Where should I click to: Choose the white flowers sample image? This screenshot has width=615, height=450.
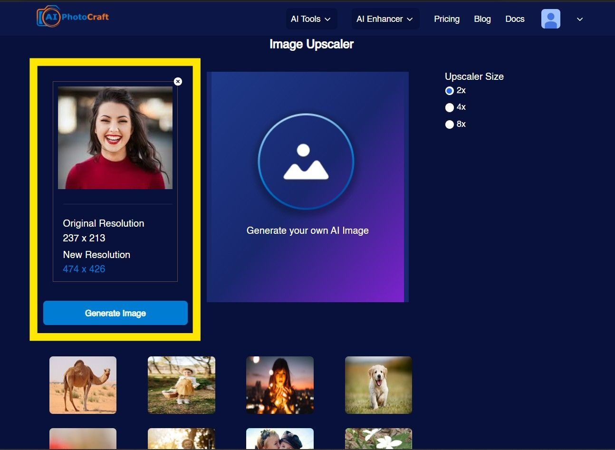click(x=378, y=439)
